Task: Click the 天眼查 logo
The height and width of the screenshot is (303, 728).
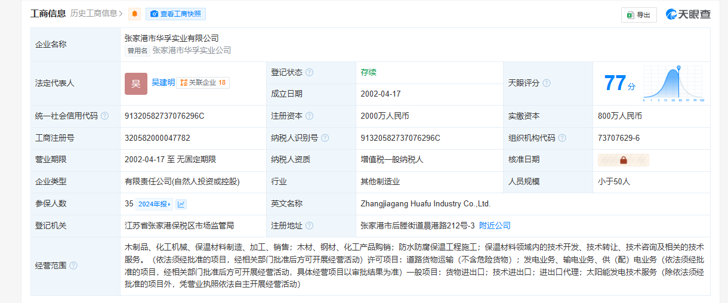Action: point(688,14)
